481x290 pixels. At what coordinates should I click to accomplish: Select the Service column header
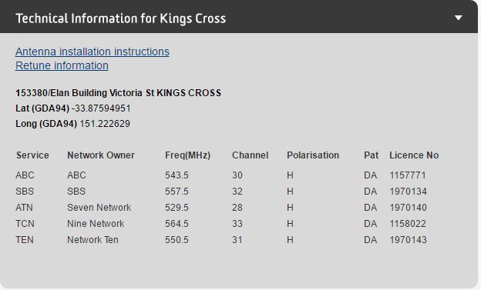click(x=32, y=155)
